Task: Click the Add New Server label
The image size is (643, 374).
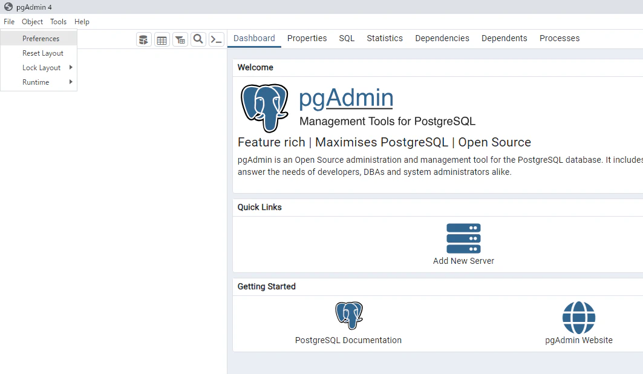Action: click(463, 261)
